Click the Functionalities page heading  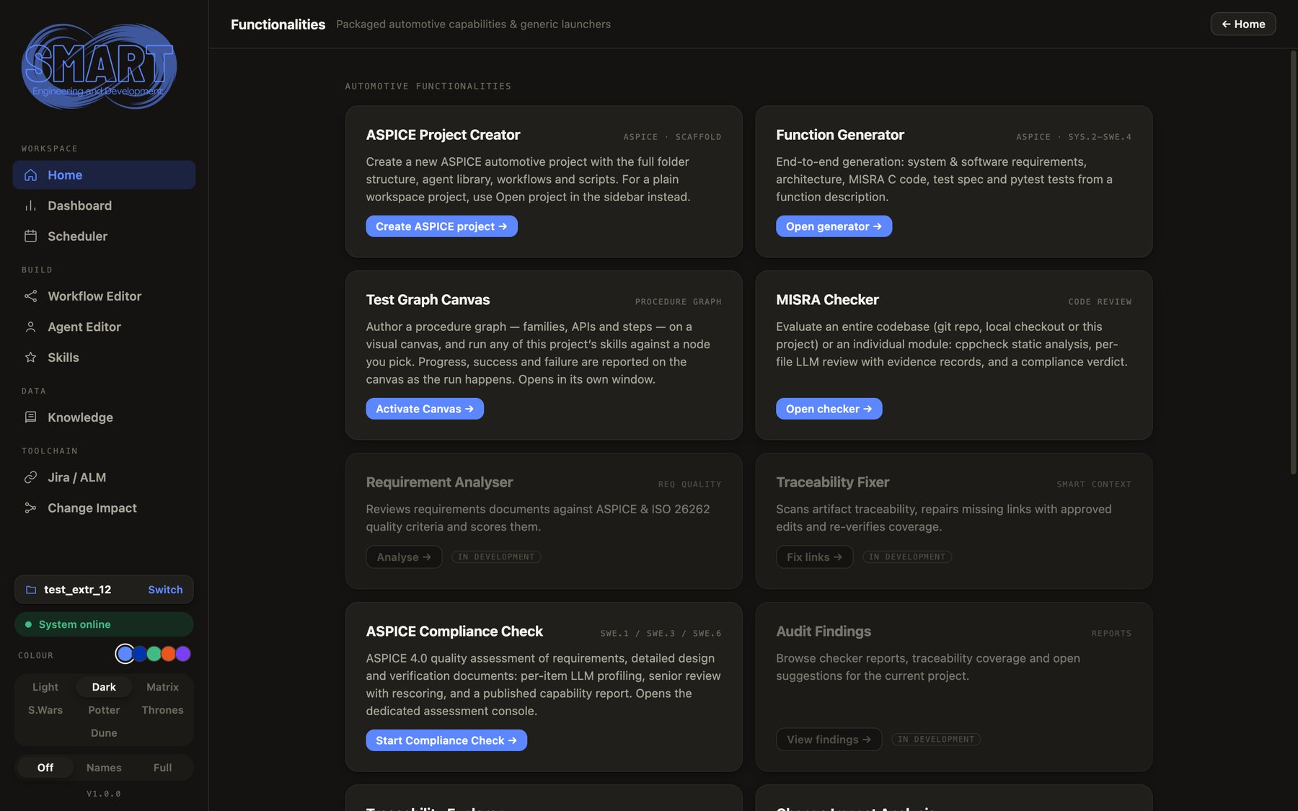tap(278, 25)
